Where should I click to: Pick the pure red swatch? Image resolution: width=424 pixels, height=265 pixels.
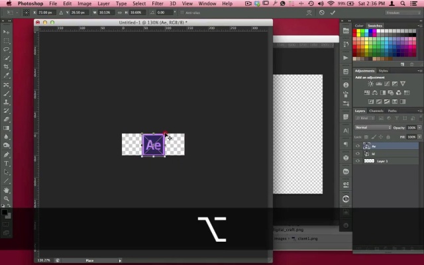[x=355, y=31]
